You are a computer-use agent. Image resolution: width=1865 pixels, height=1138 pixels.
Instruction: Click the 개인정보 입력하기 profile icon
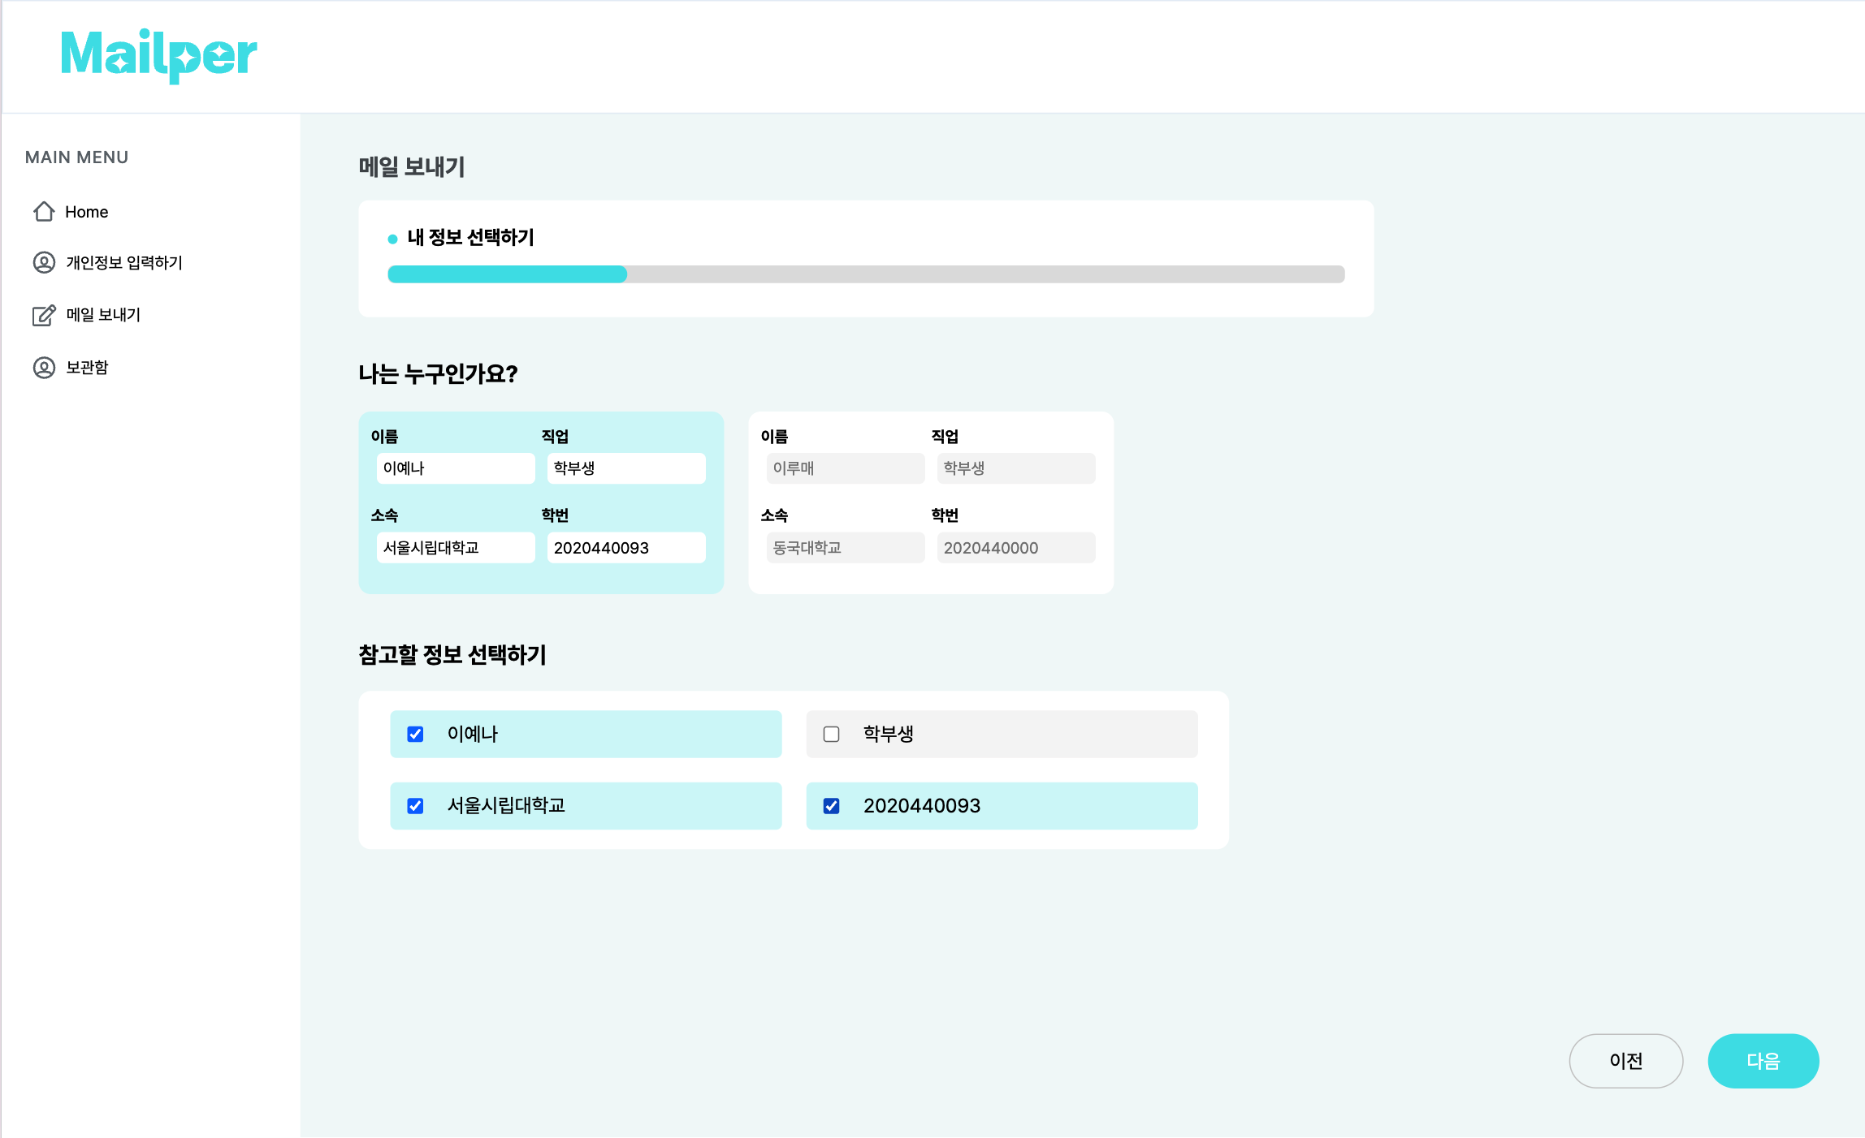pyautogui.click(x=44, y=263)
